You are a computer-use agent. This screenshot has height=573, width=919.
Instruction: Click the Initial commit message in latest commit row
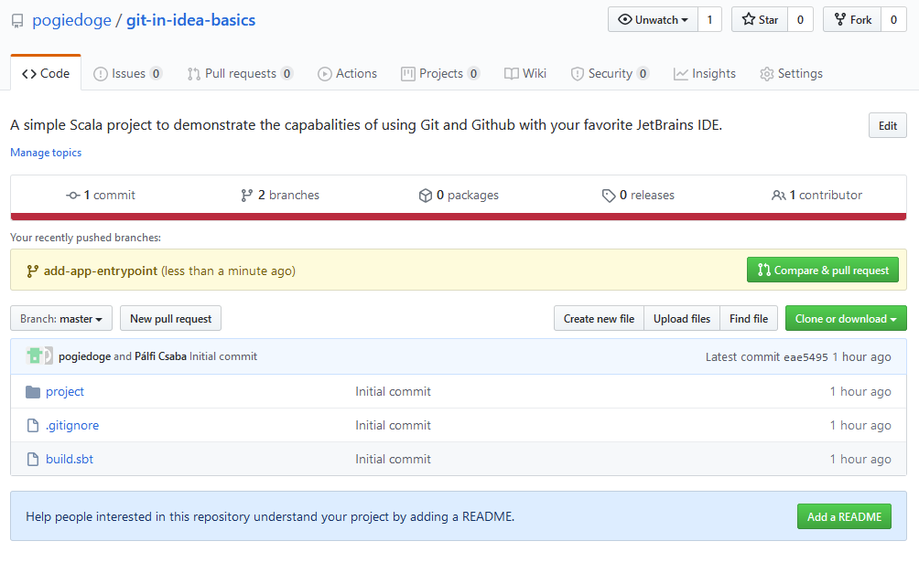[x=223, y=356]
